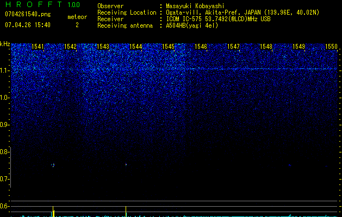Click the meteor count value 2

coord(77,25)
